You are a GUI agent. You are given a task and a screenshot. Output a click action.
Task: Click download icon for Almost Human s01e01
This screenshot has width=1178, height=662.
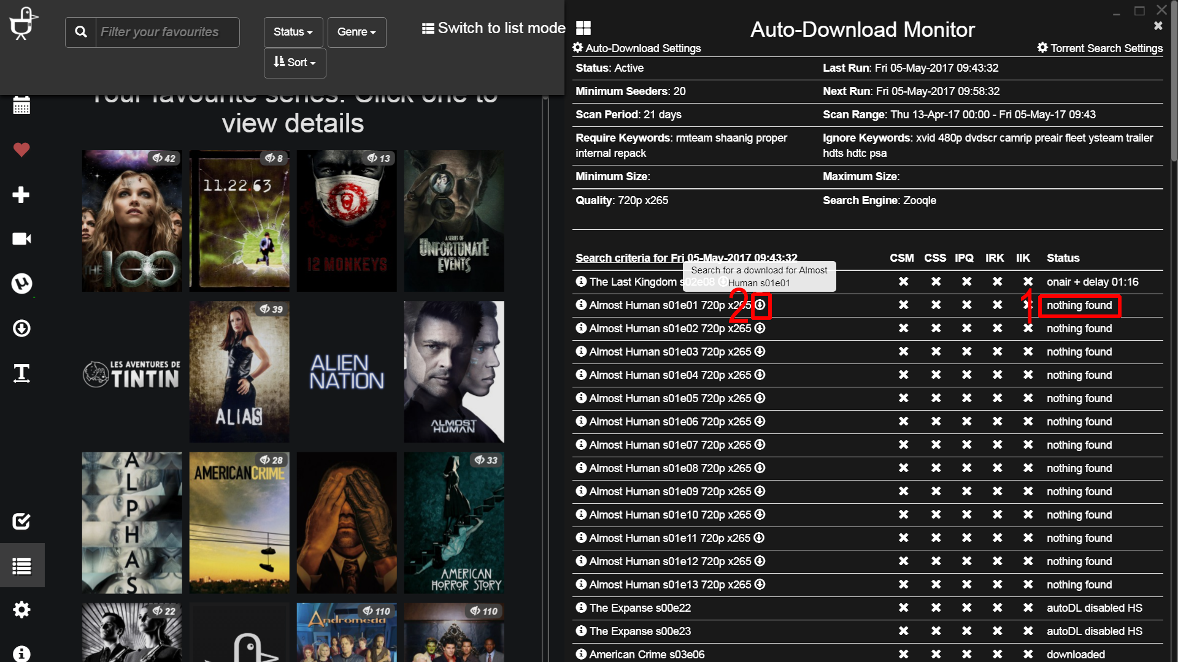coord(760,305)
